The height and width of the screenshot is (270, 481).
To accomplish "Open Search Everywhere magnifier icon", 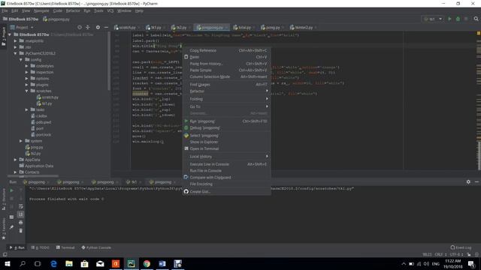I will [x=476, y=19].
